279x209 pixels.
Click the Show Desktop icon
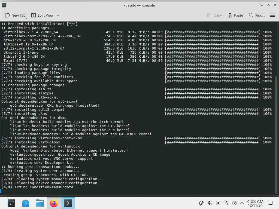point(270,203)
